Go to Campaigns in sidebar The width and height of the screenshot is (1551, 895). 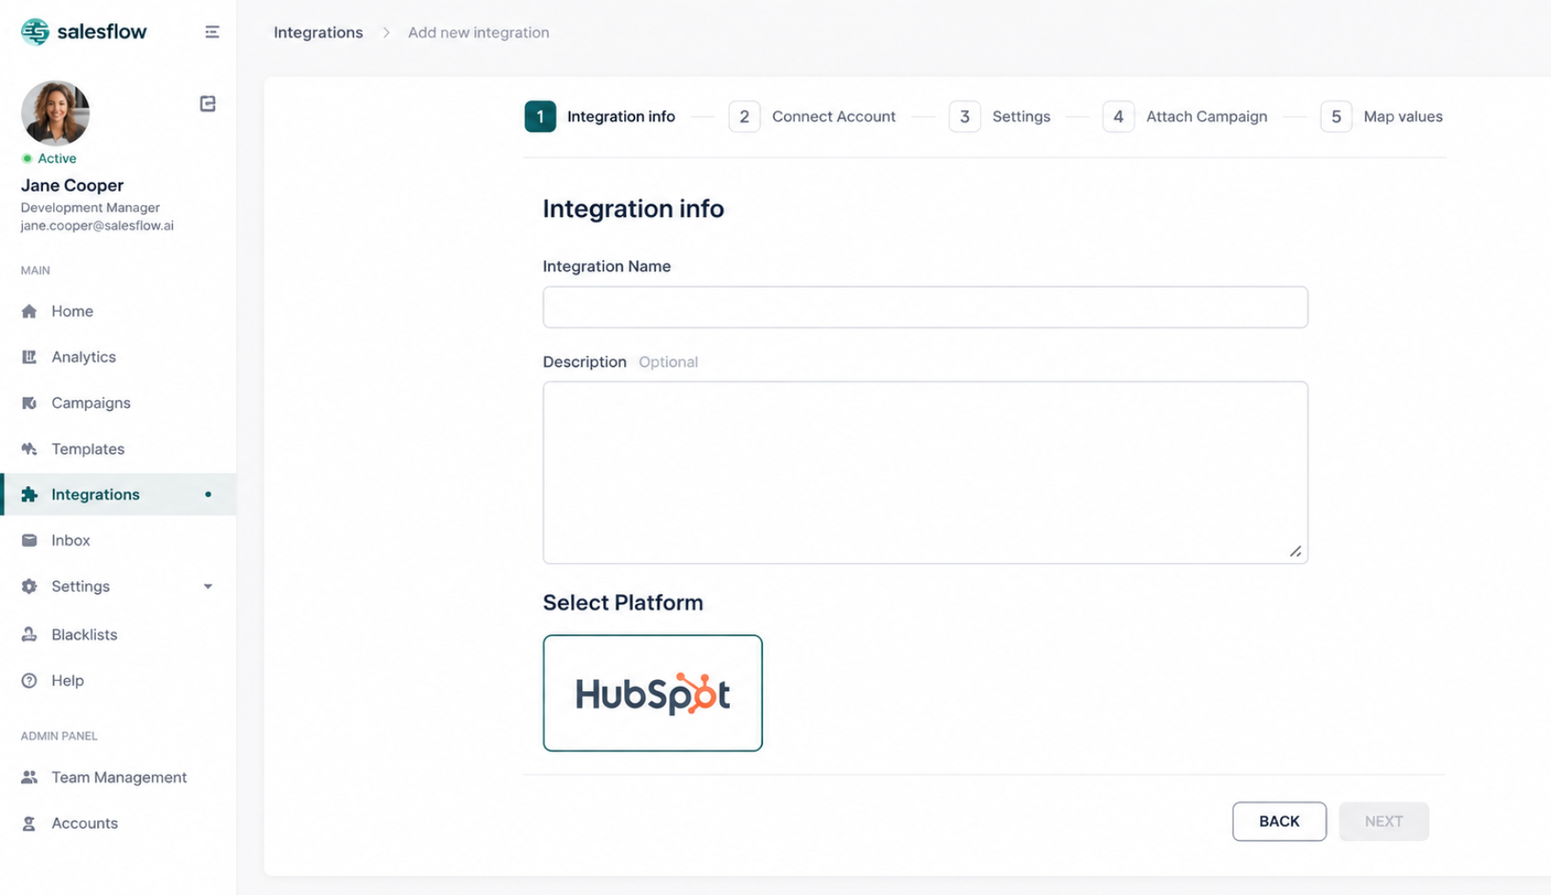coord(118,403)
